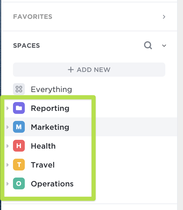Expand the Marketing space tree arrow

click(8, 127)
